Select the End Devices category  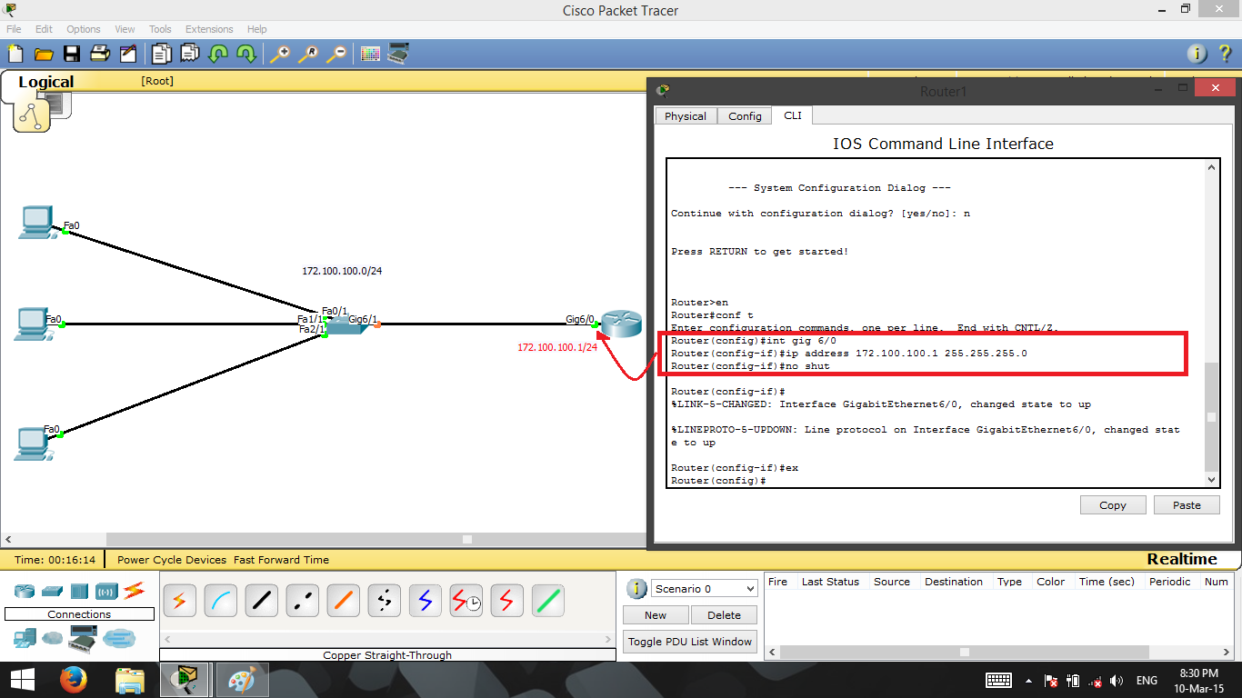[25, 639]
